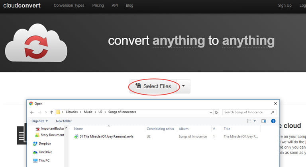Image resolution: width=306 pixels, height=167 pixels.
Task: Click the Songs of Innocence album cell
Action: (x=192, y=137)
